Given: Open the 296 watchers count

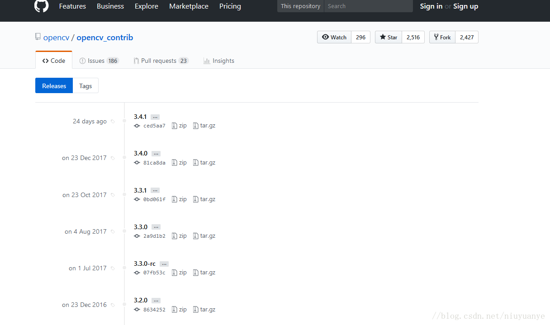Looking at the screenshot, I should coord(360,37).
